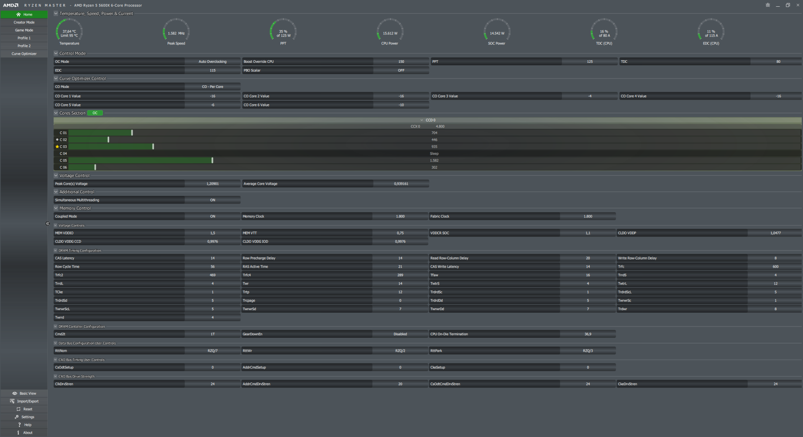Open Settings using the gear icon
Image resolution: width=803 pixels, height=437 pixels.
17,417
